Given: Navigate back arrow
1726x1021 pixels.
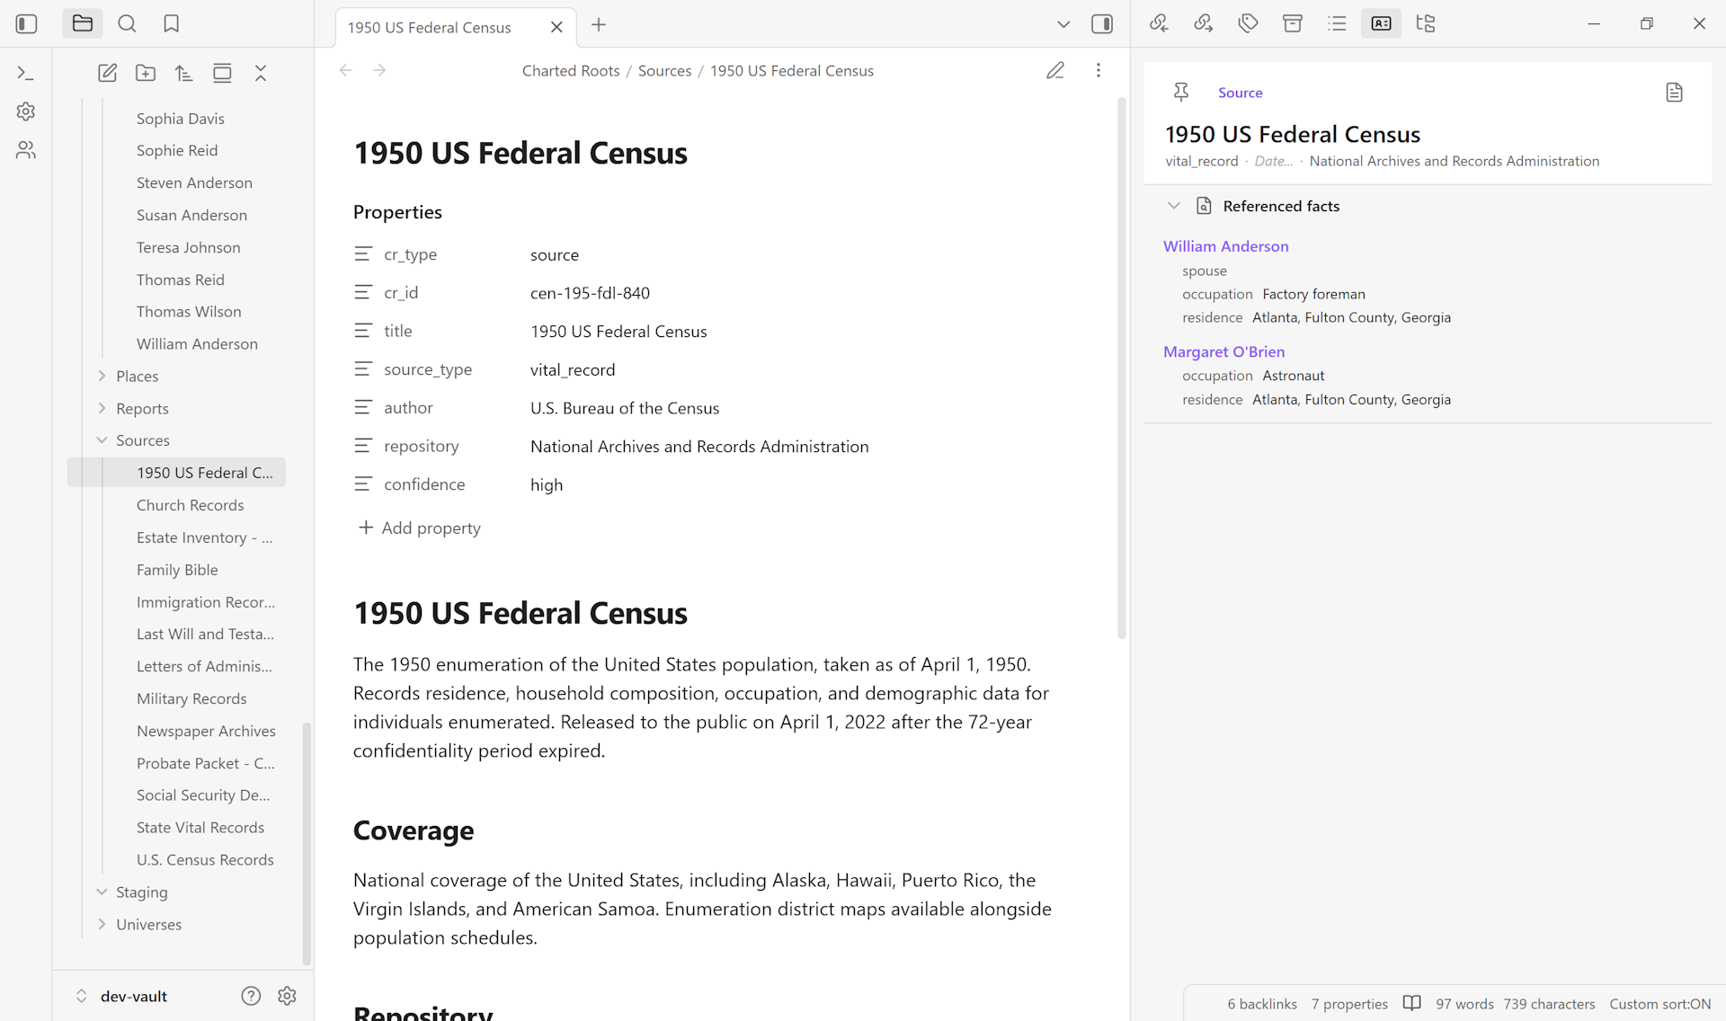Looking at the screenshot, I should [x=346, y=70].
